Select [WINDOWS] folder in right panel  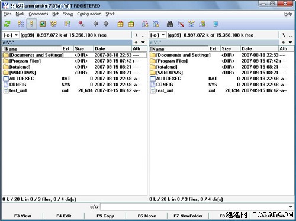click(221, 73)
